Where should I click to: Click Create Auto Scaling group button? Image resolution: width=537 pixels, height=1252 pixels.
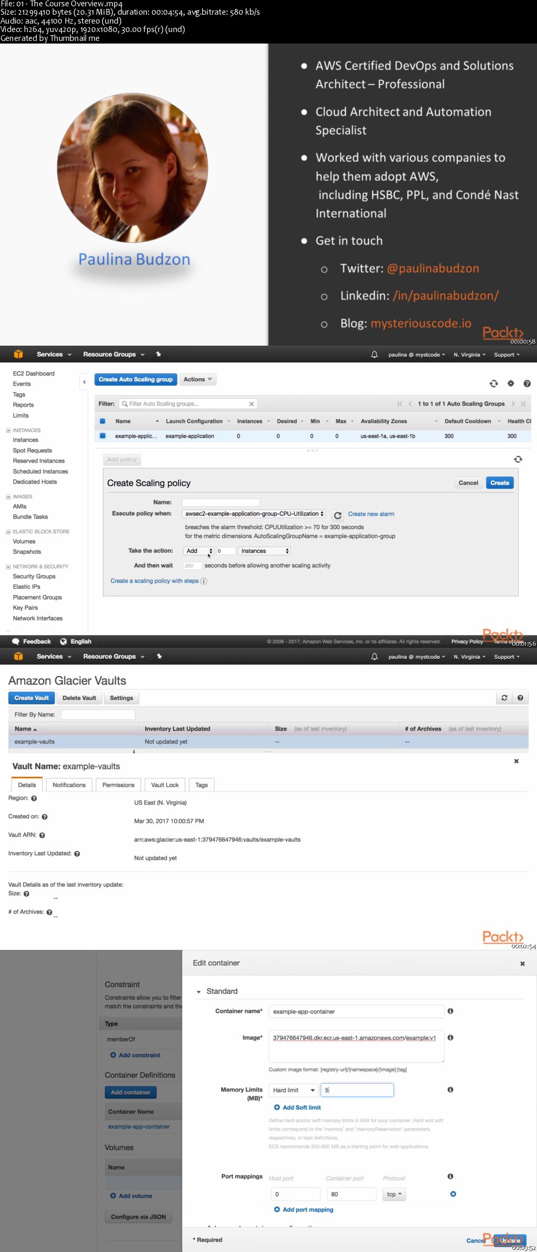click(x=135, y=379)
